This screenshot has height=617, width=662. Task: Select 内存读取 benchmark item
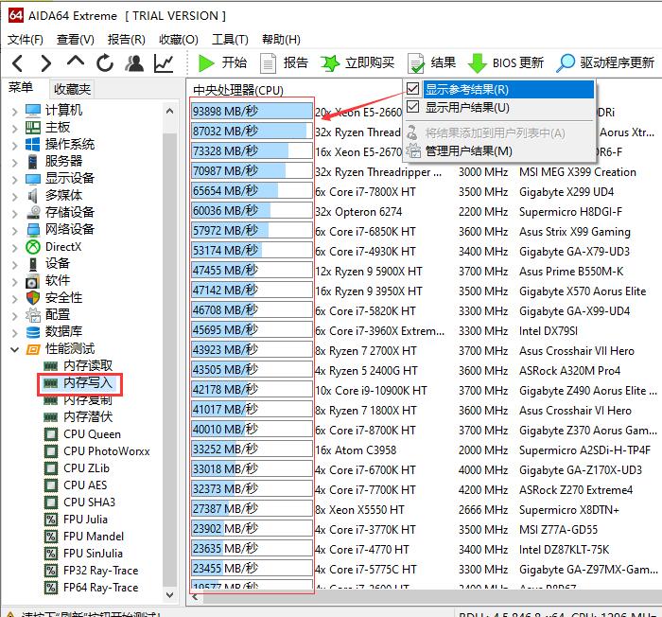click(87, 365)
